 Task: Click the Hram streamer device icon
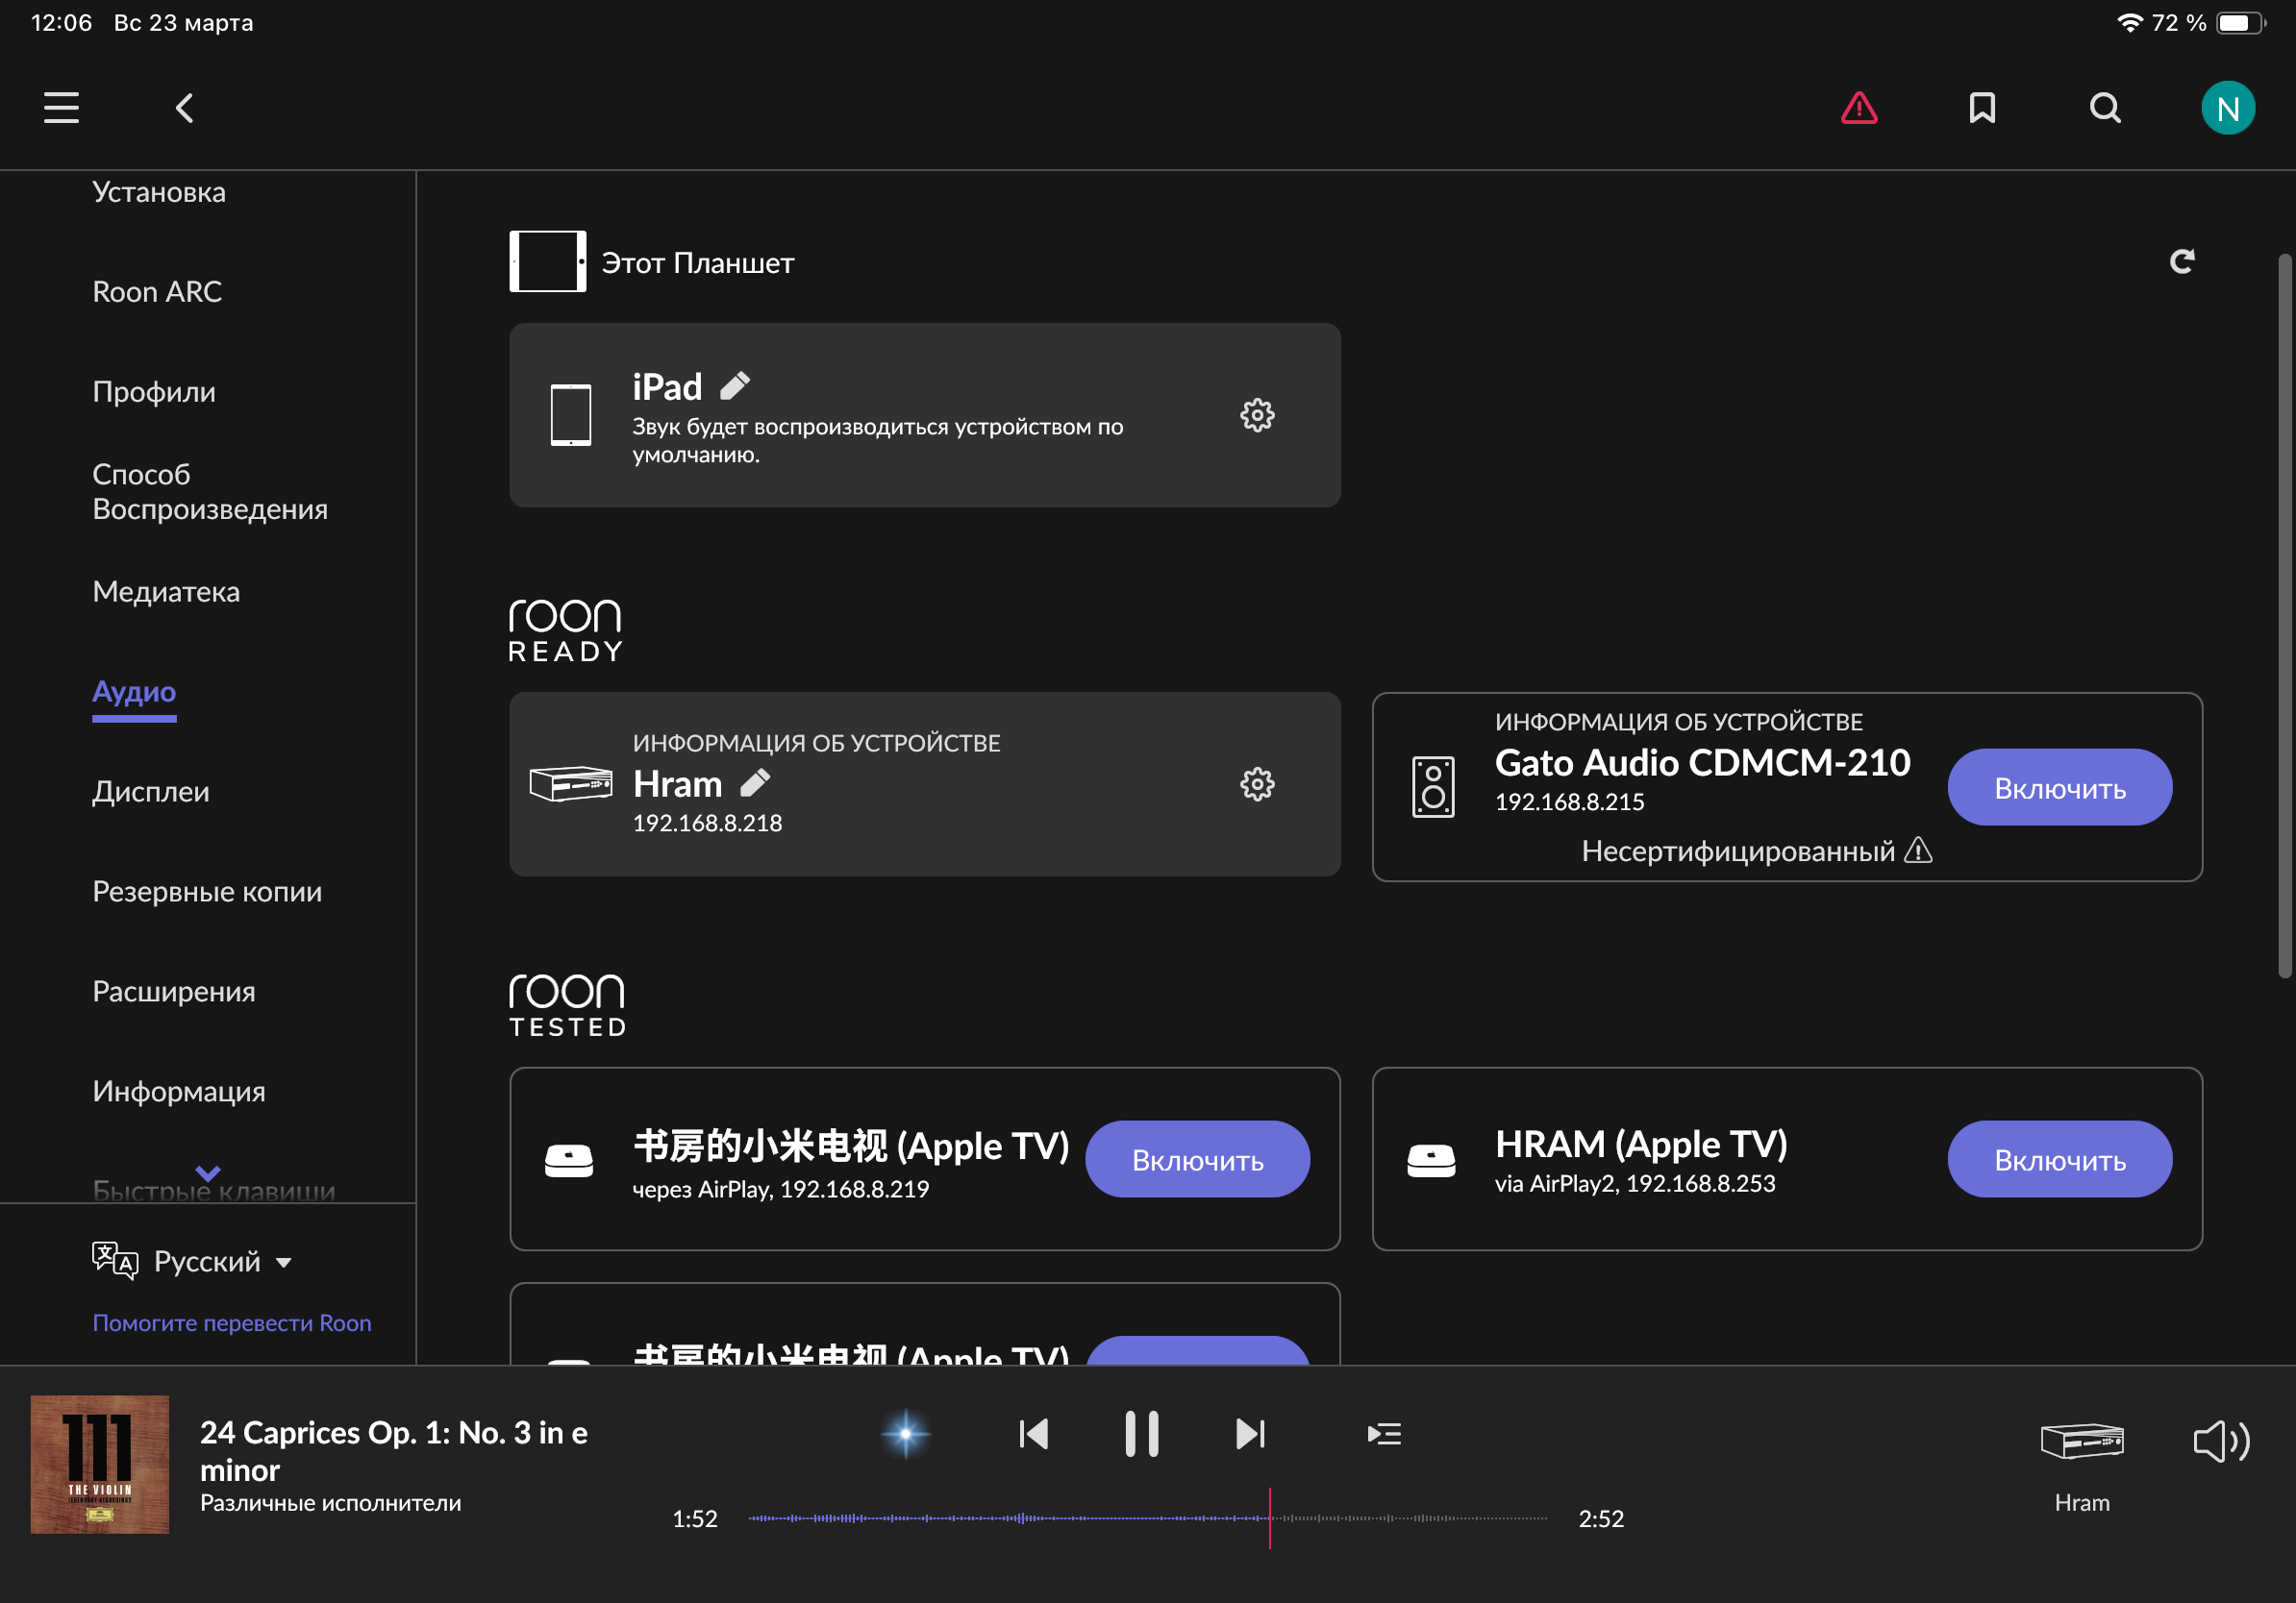pyautogui.click(x=571, y=784)
